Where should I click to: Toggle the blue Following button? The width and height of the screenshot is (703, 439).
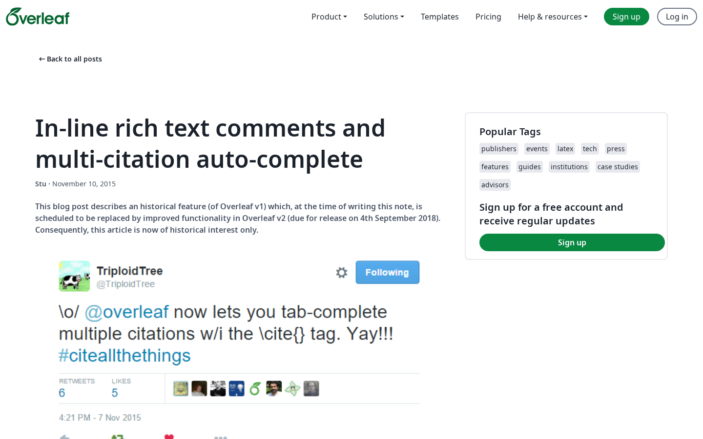point(387,272)
